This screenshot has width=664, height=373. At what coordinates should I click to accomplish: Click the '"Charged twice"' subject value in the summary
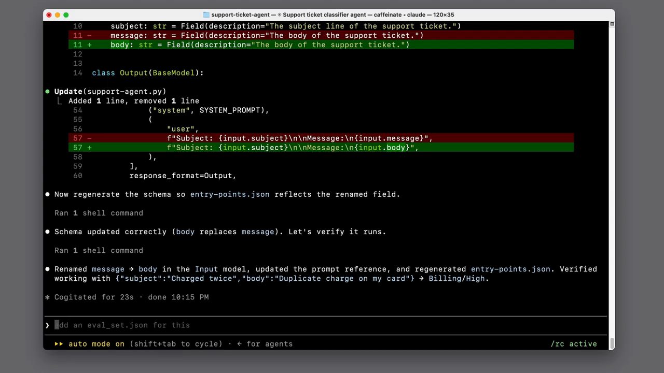tap(202, 279)
